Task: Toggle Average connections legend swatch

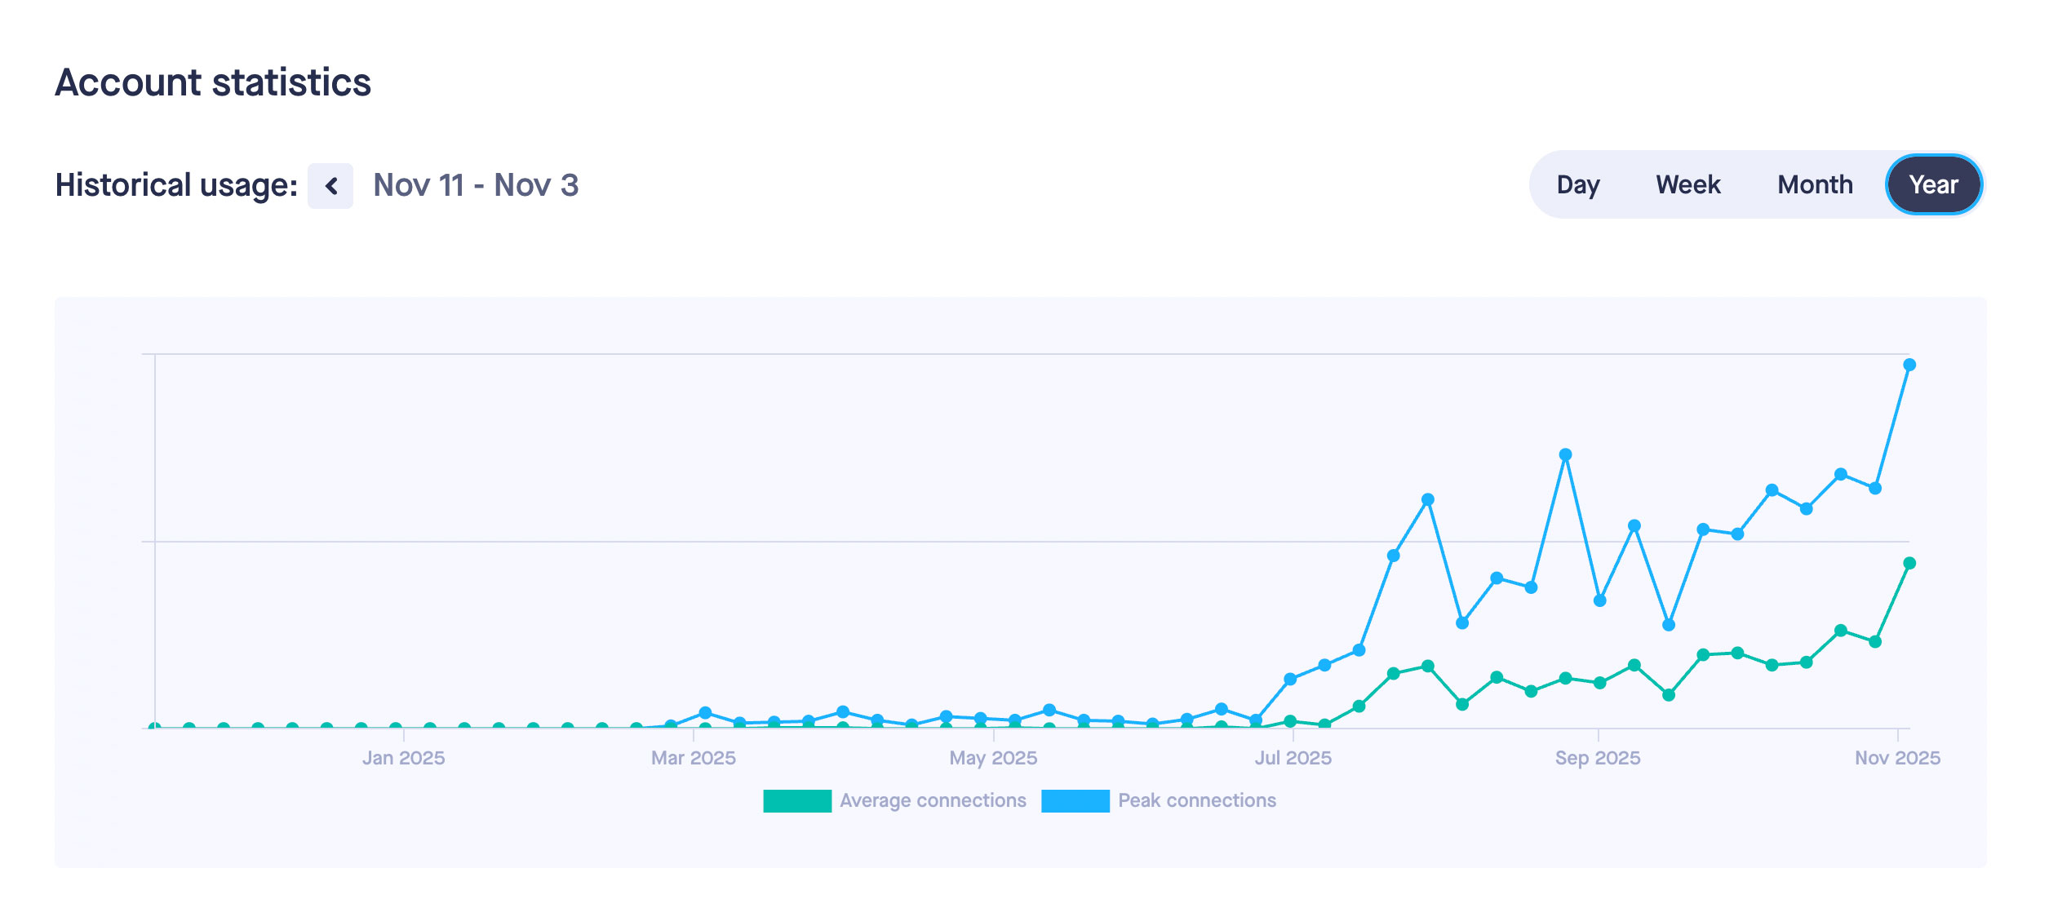Action: click(x=796, y=801)
